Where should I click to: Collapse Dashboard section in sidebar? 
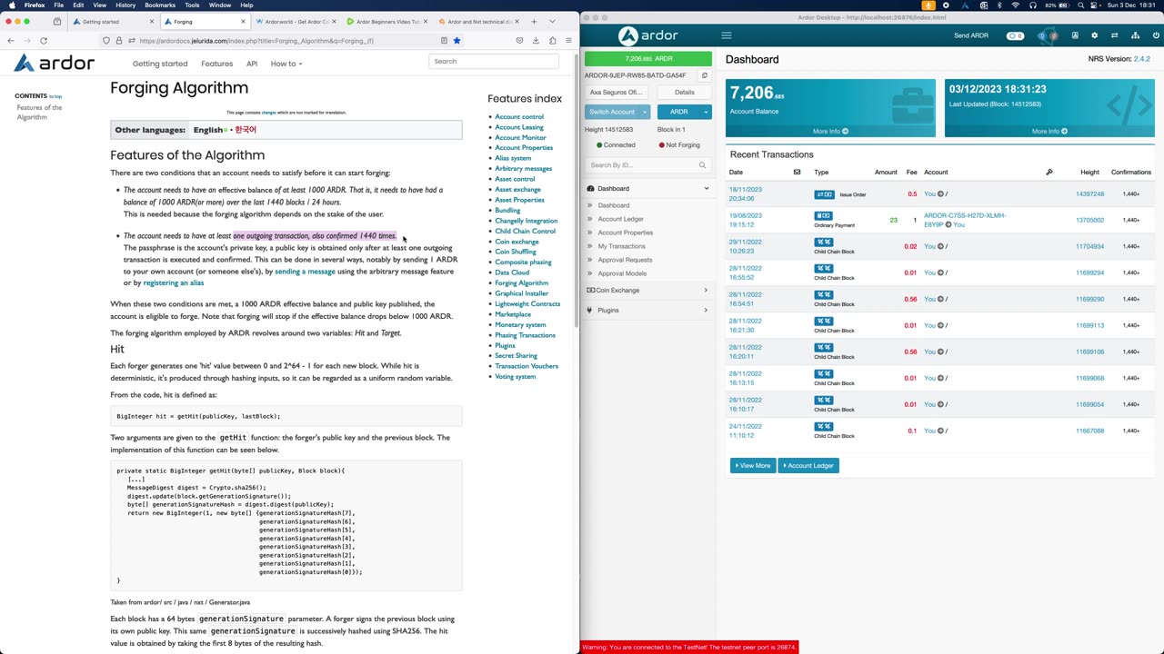[706, 188]
